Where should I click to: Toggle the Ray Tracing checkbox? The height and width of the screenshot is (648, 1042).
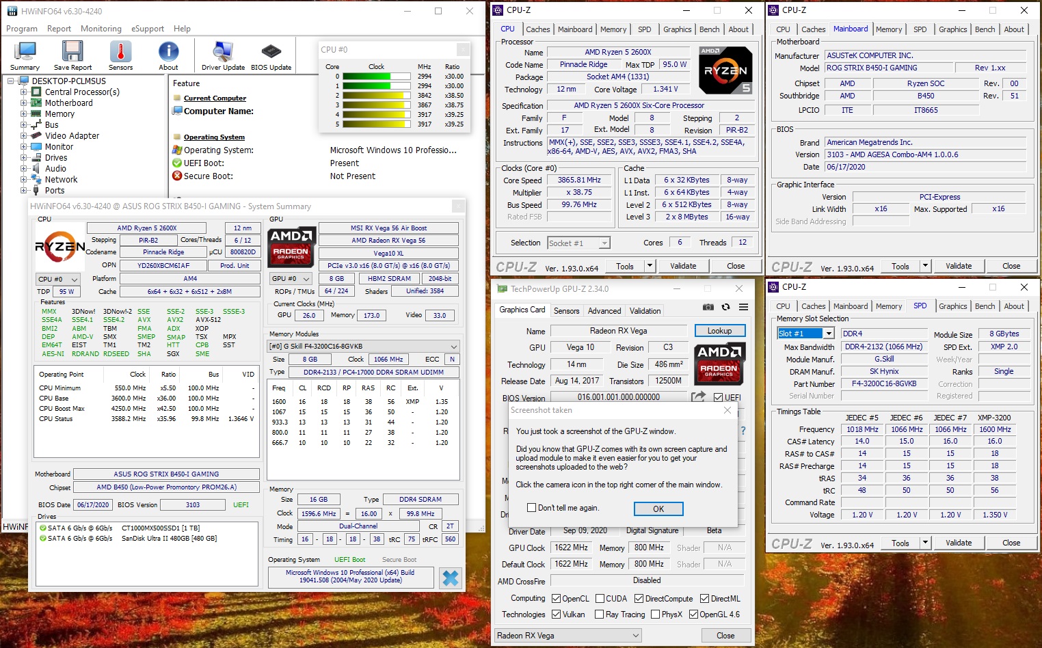click(600, 614)
